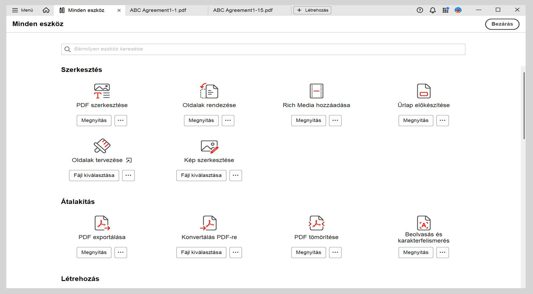Click Megnyitás under PDF exportálása
This screenshot has width=533, height=294.
(94, 252)
